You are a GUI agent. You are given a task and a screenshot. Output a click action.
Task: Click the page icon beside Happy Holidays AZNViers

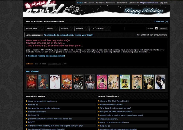pos(99,104)
